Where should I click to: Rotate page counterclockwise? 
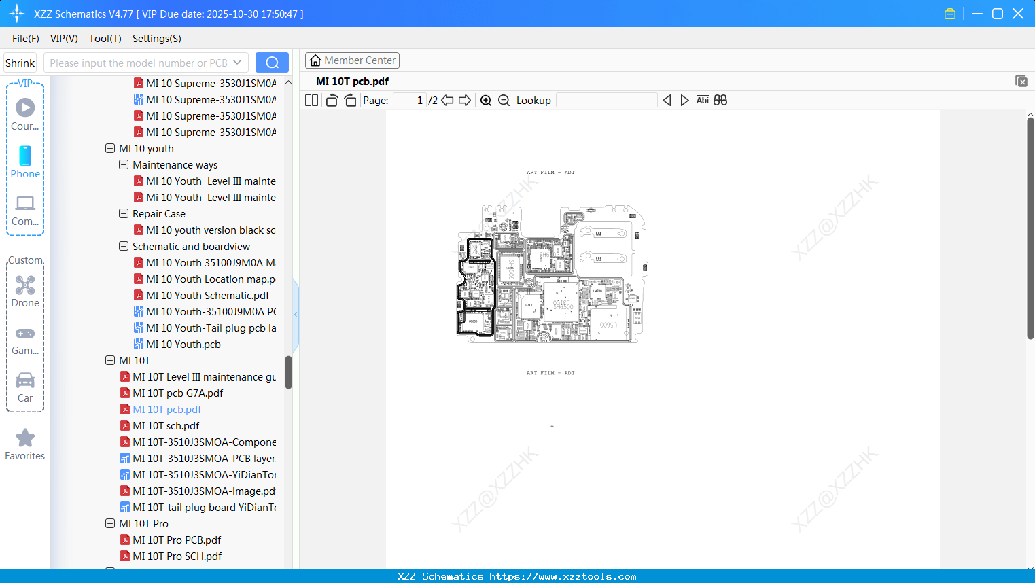pos(332,101)
